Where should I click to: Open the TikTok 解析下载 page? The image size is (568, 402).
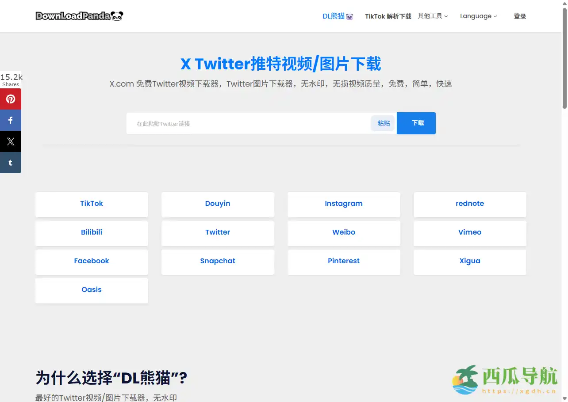click(388, 16)
